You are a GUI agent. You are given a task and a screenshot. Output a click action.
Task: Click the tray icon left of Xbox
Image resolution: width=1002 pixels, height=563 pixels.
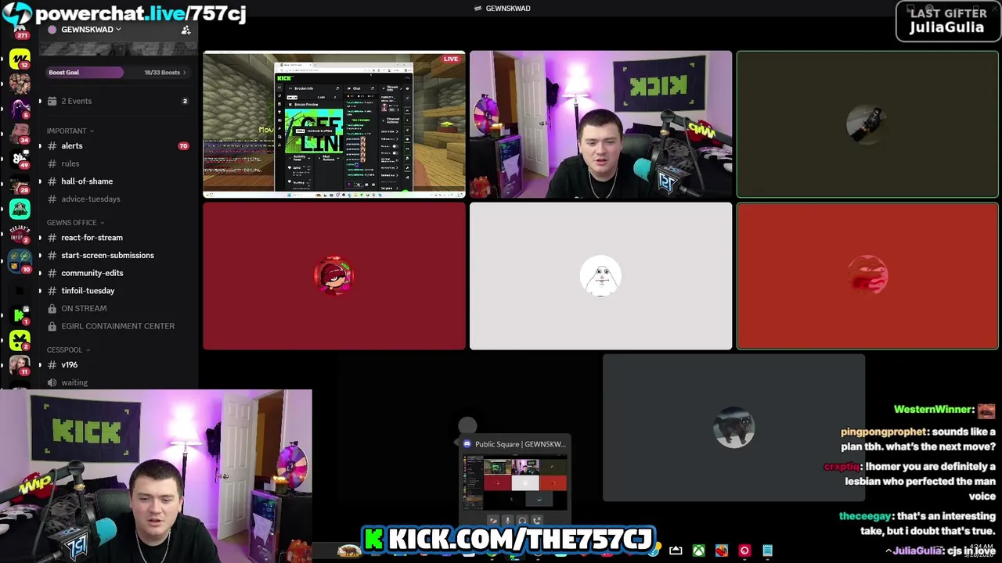pyautogui.click(x=676, y=550)
